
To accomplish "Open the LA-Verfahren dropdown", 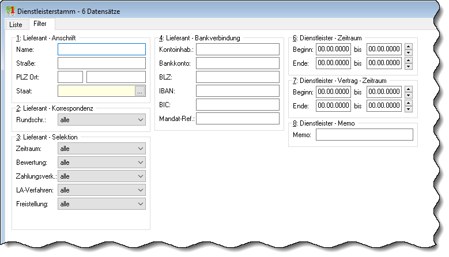I will point(101,190).
